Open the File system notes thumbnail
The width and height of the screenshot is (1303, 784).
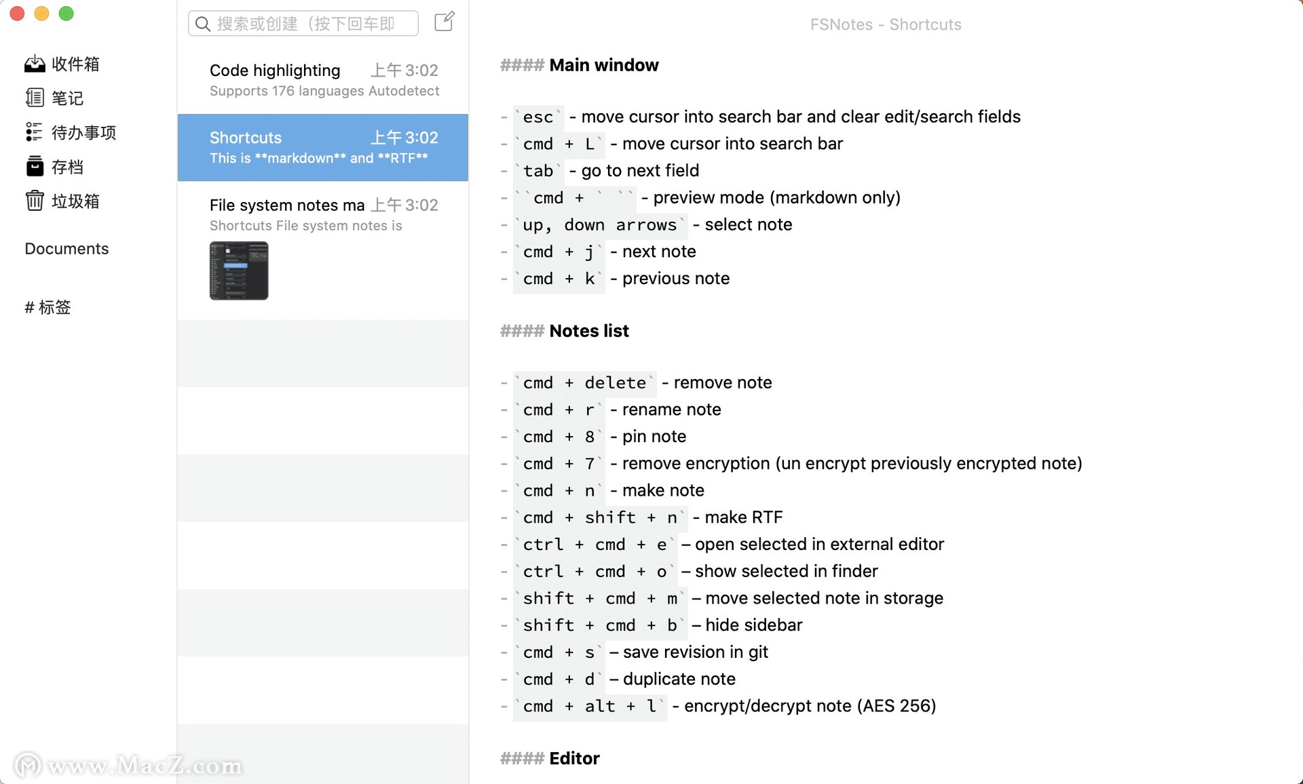pos(238,271)
